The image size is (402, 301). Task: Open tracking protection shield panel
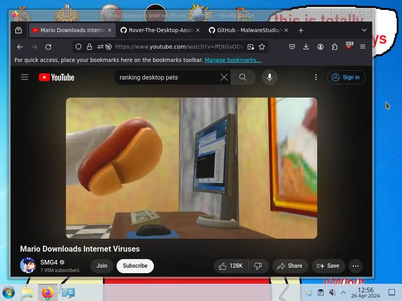click(x=79, y=47)
